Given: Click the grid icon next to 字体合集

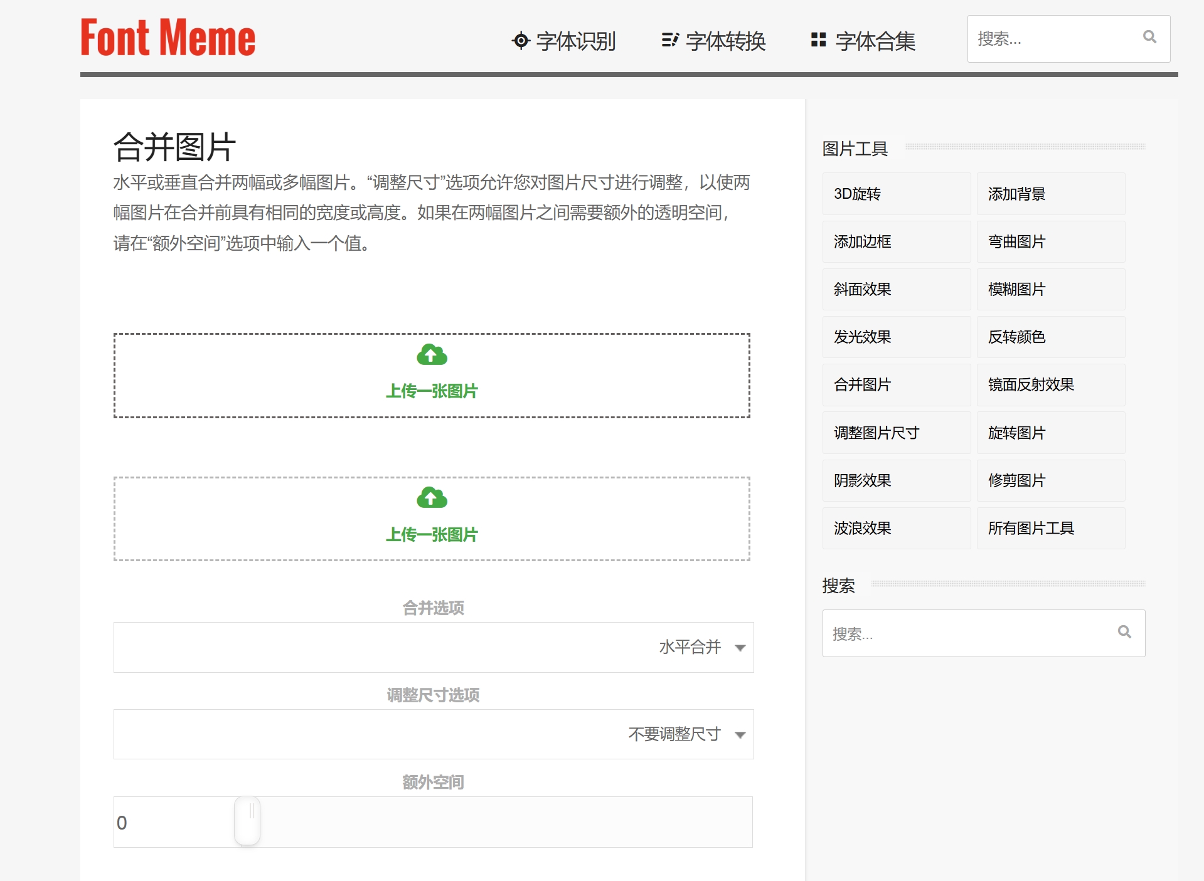Looking at the screenshot, I should click(x=817, y=40).
